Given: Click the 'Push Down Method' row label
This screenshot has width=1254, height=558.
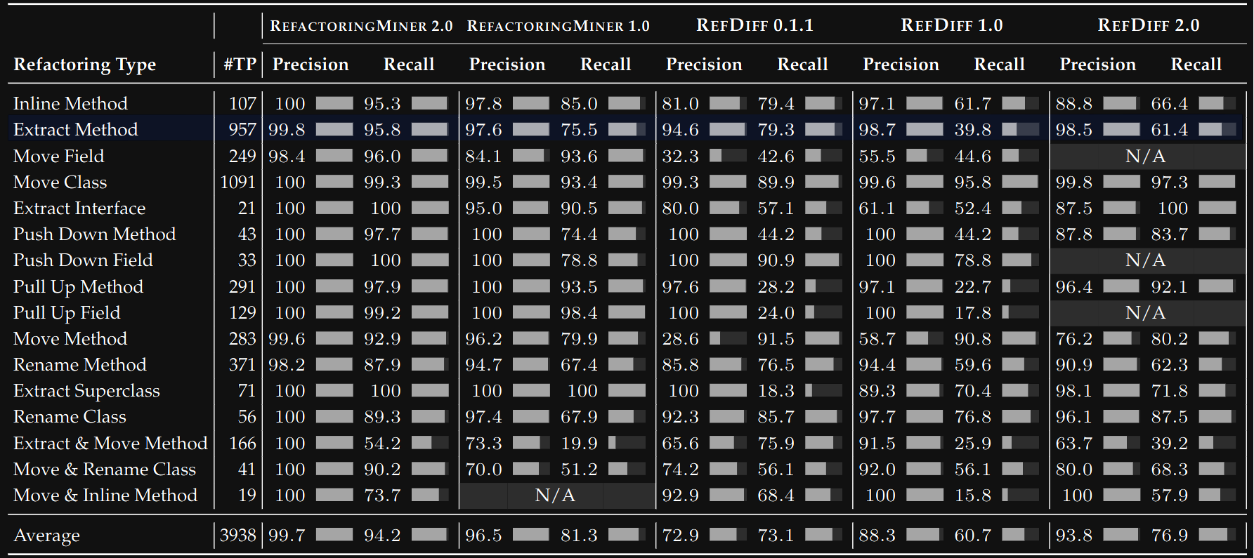Looking at the screenshot, I should [94, 234].
